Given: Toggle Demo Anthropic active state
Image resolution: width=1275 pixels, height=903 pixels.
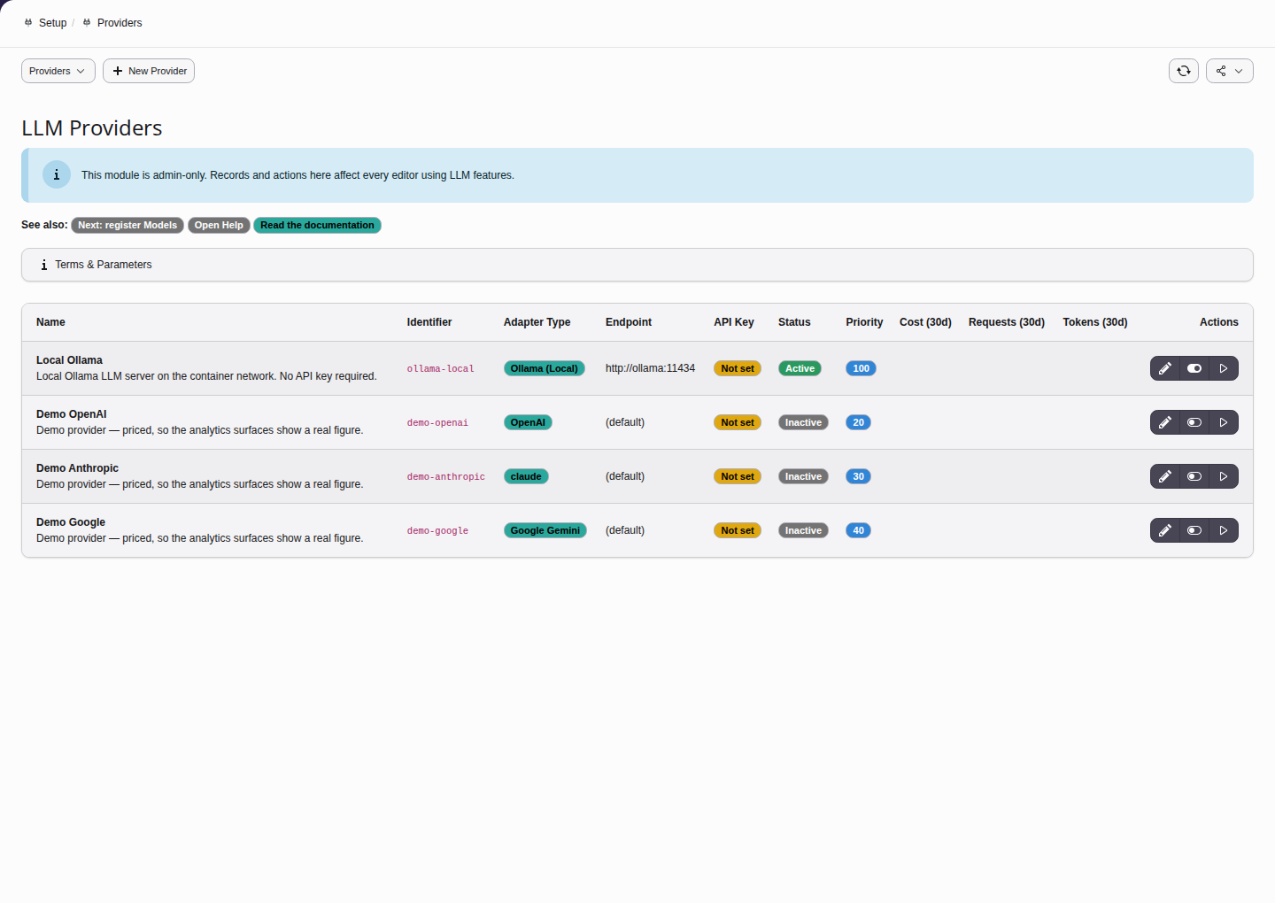Looking at the screenshot, I should click(1194, 476).
